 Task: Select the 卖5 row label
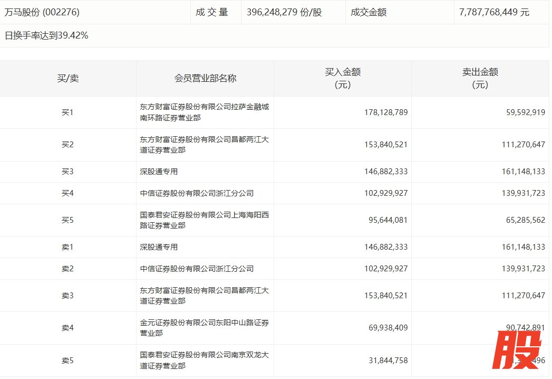[67, 361]
